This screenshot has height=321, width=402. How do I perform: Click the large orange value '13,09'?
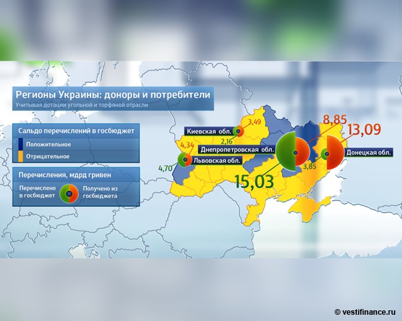click(x=364, y=130)
